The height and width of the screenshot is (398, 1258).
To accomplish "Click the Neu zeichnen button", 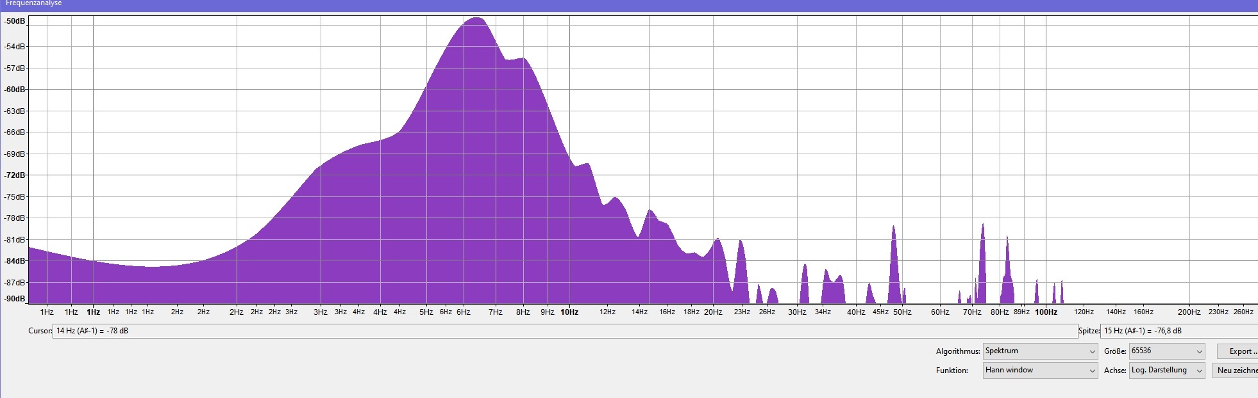I will tap(1236, 370).
